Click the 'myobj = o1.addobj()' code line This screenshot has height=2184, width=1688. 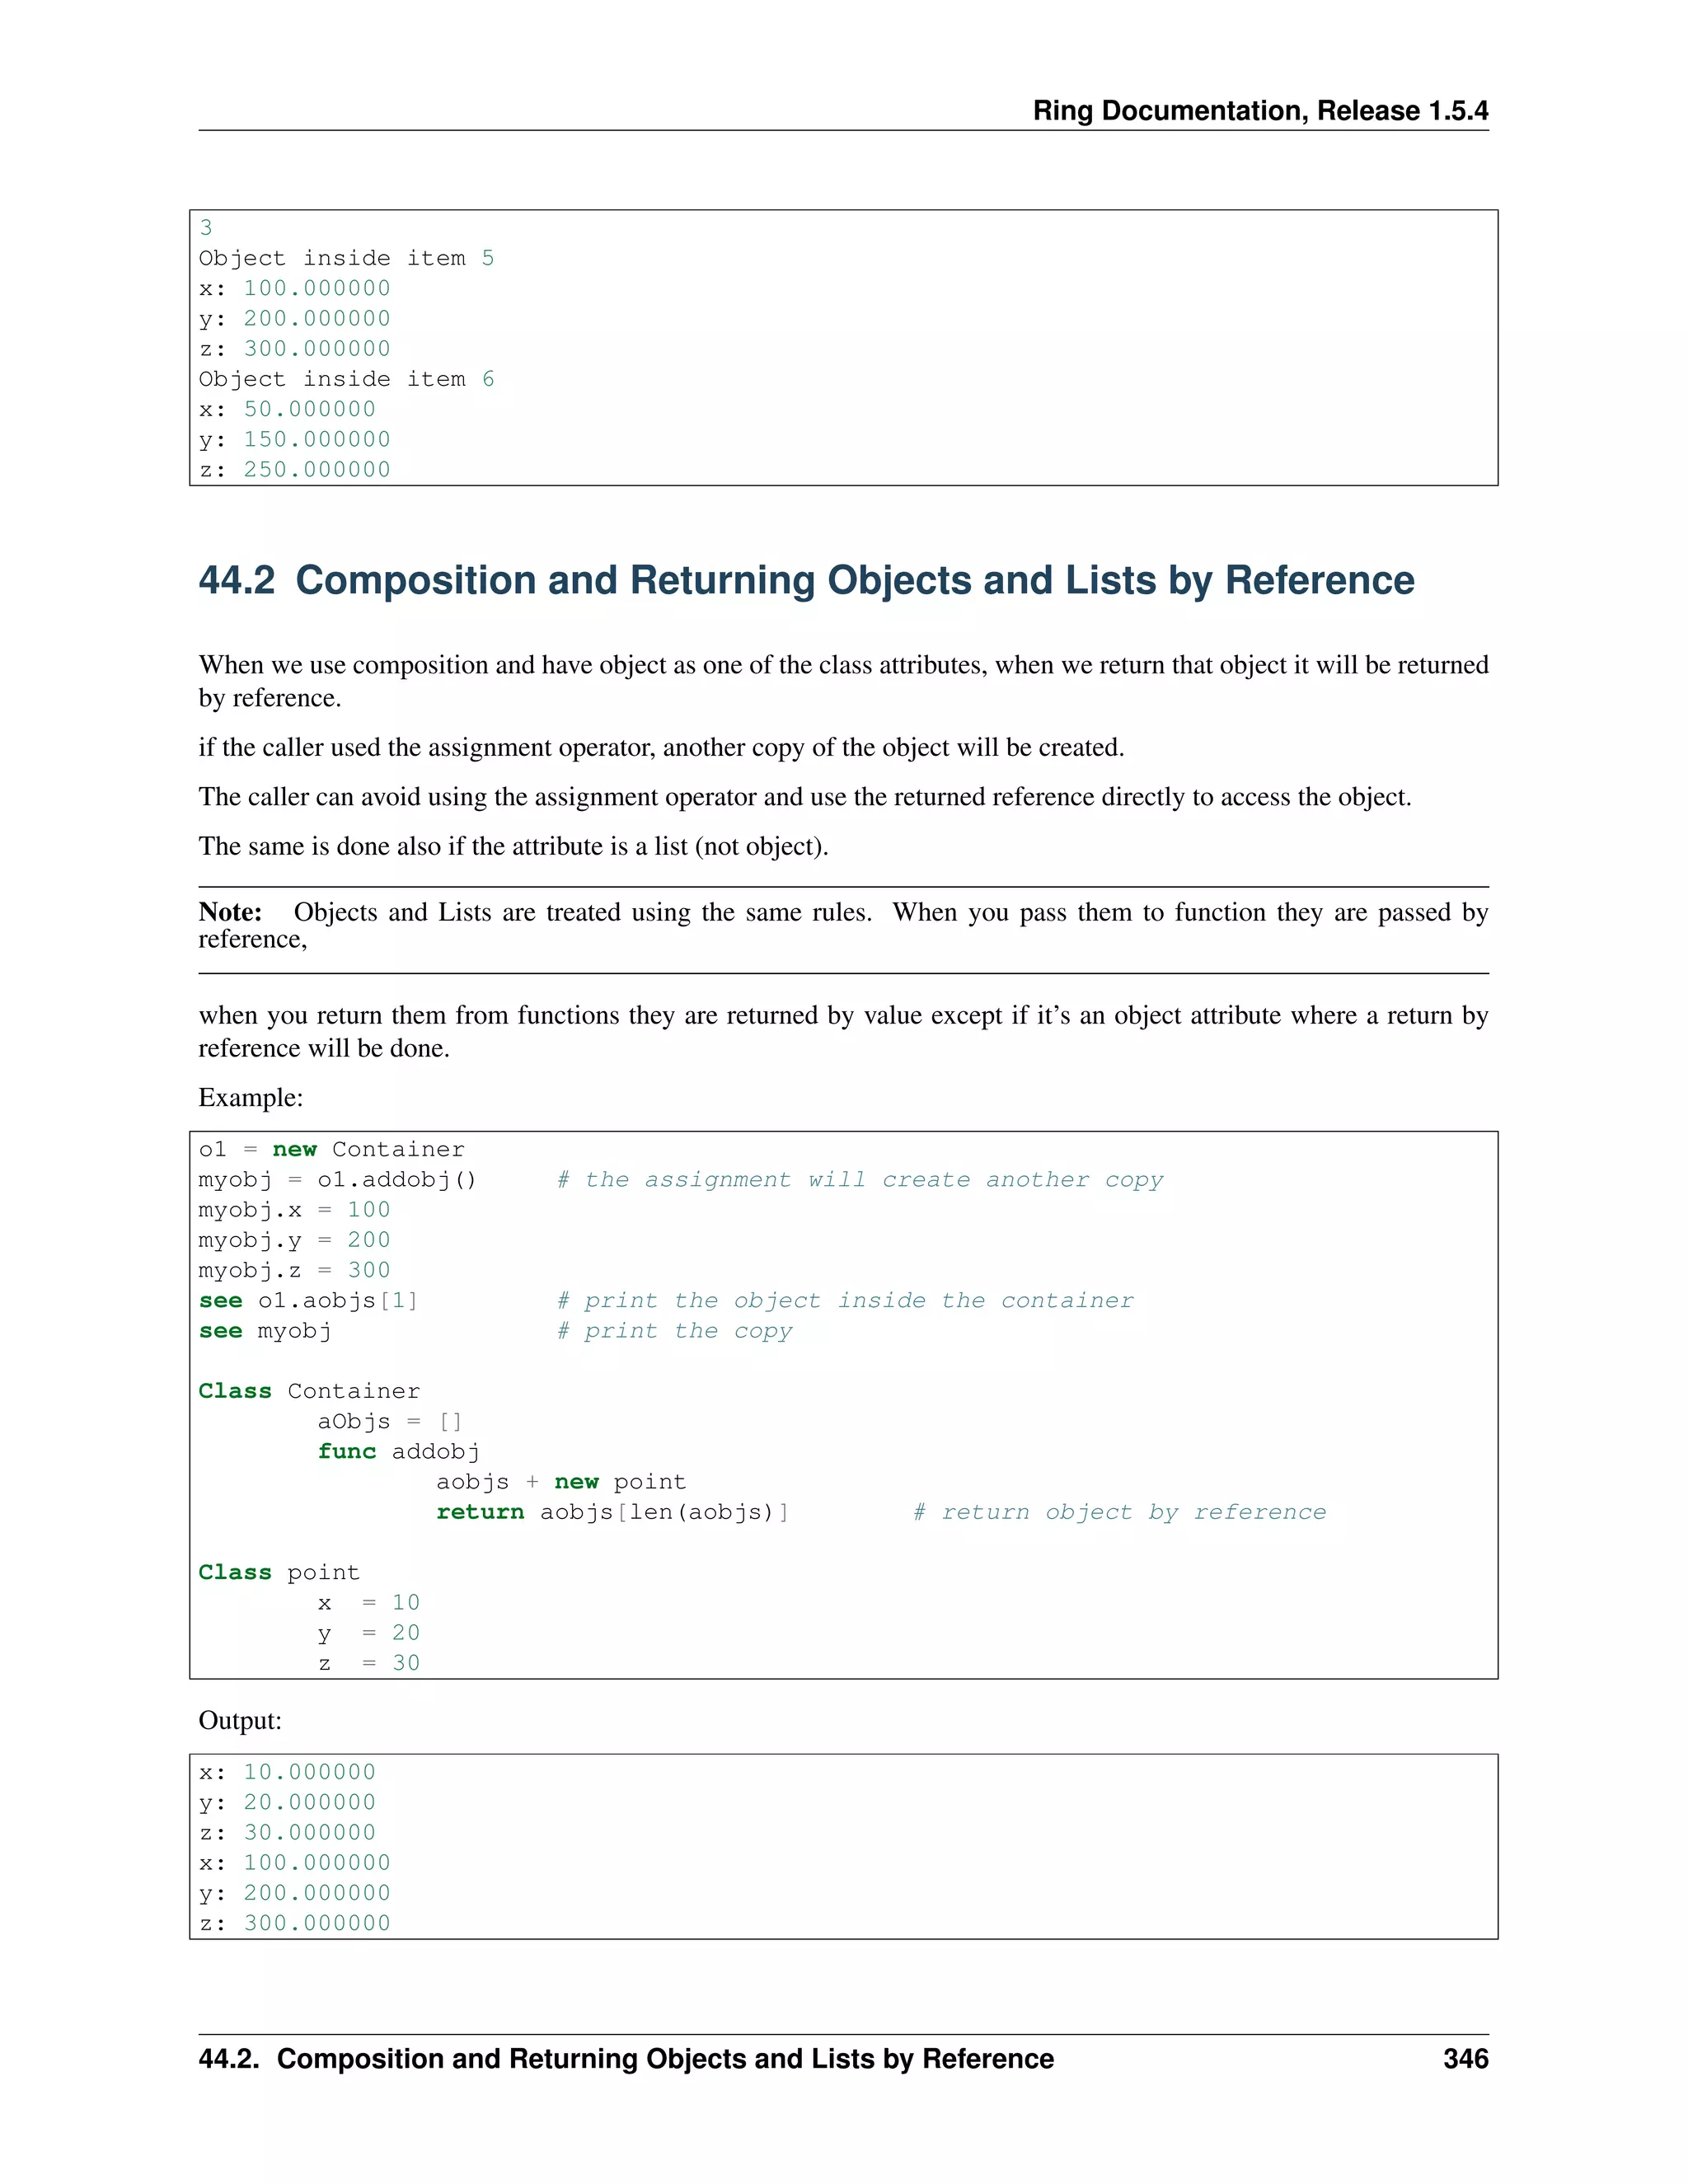click(337, 1179)
